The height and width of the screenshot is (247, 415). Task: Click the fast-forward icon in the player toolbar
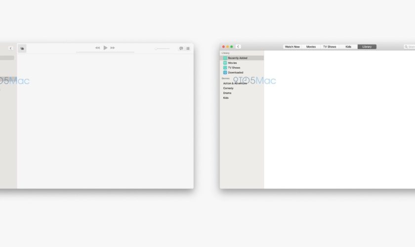[x=113, y=48]
